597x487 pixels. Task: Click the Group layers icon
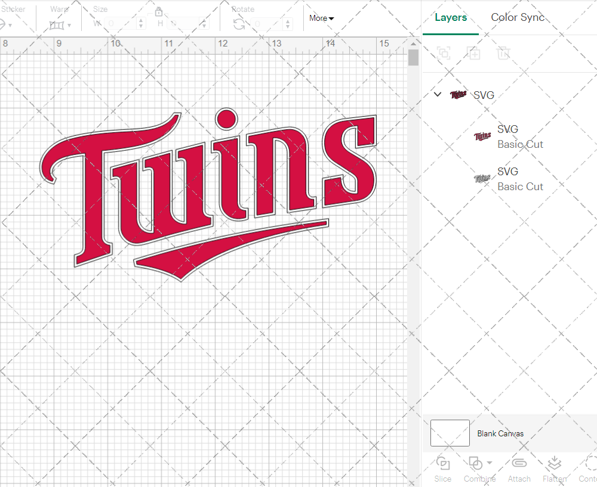click(x=444, y=53)
